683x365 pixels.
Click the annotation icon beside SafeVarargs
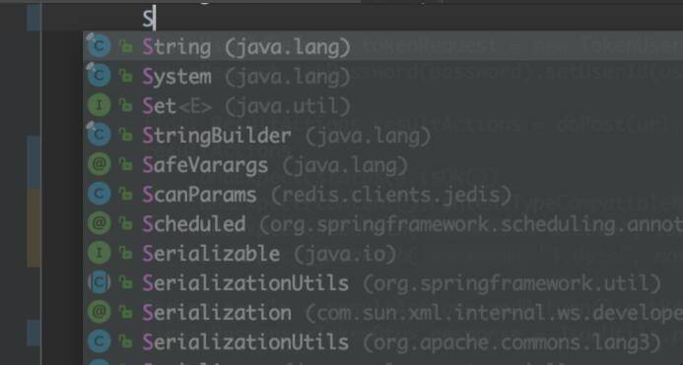(99, 165)
